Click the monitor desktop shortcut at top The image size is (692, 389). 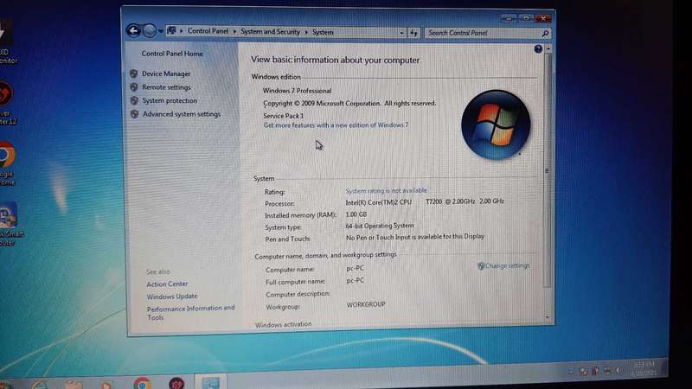point(7,41)
